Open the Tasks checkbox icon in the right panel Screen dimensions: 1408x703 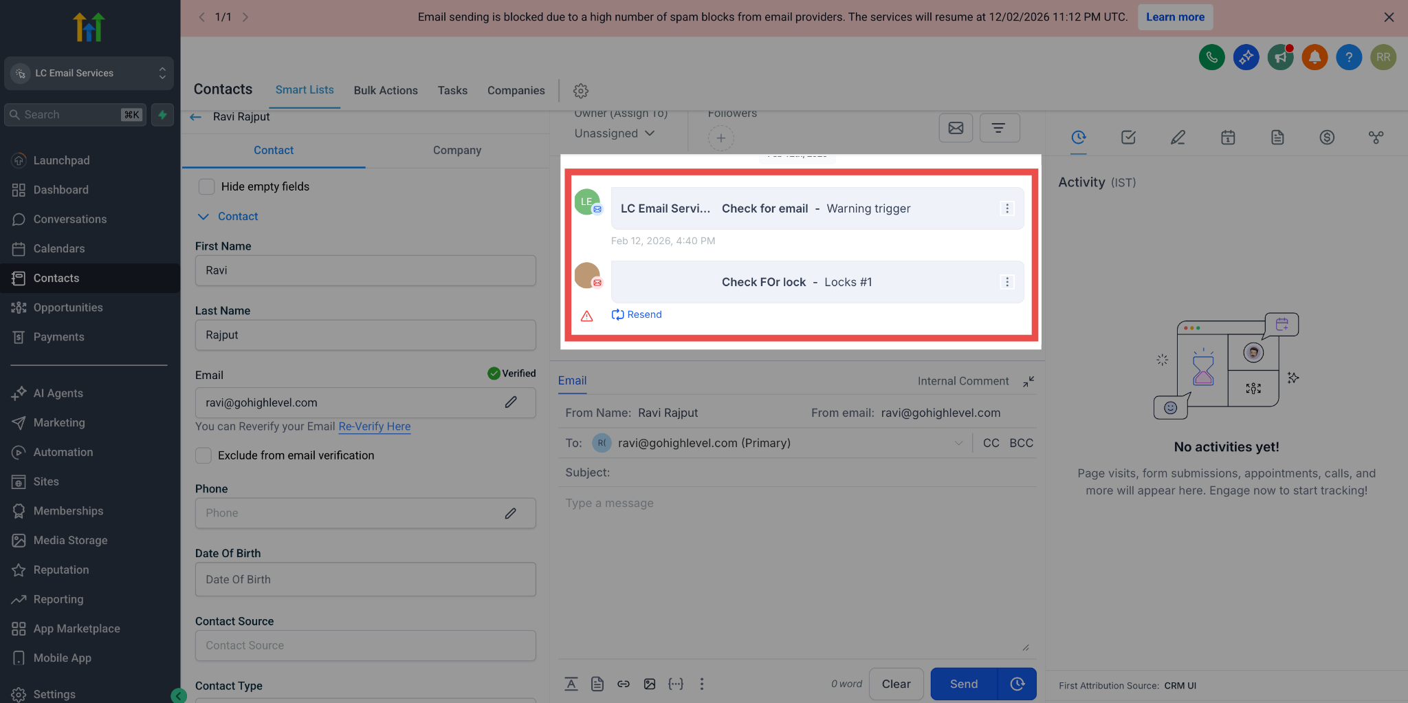pos(1128,138)
